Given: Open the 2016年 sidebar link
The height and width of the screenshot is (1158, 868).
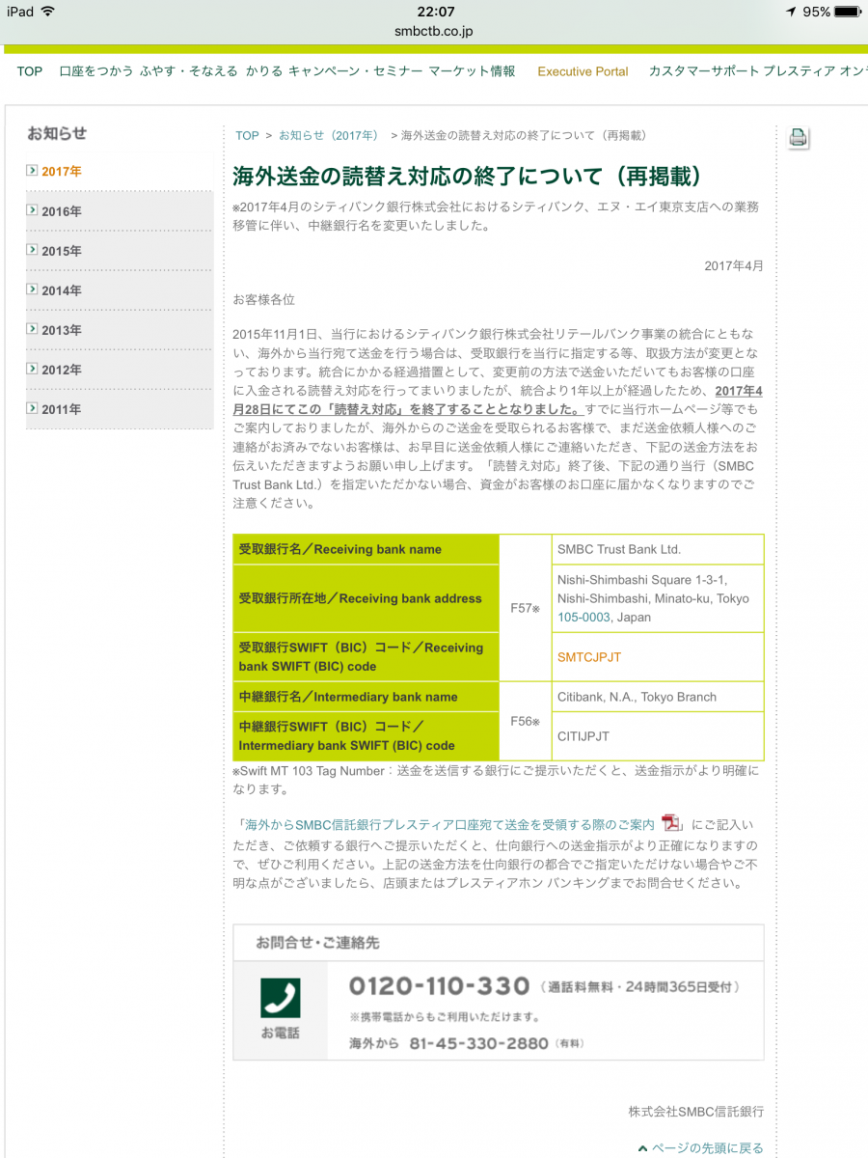Looking at the screenshot, I should point(62,211).
